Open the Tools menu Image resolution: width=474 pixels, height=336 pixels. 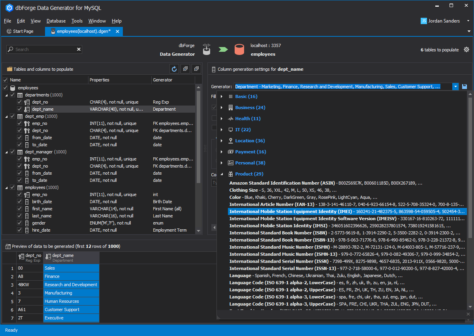pos(77,21)
